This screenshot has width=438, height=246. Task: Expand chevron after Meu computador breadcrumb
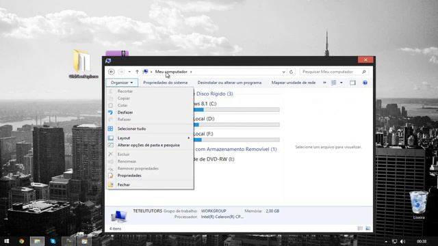click(x=191, y=72)
